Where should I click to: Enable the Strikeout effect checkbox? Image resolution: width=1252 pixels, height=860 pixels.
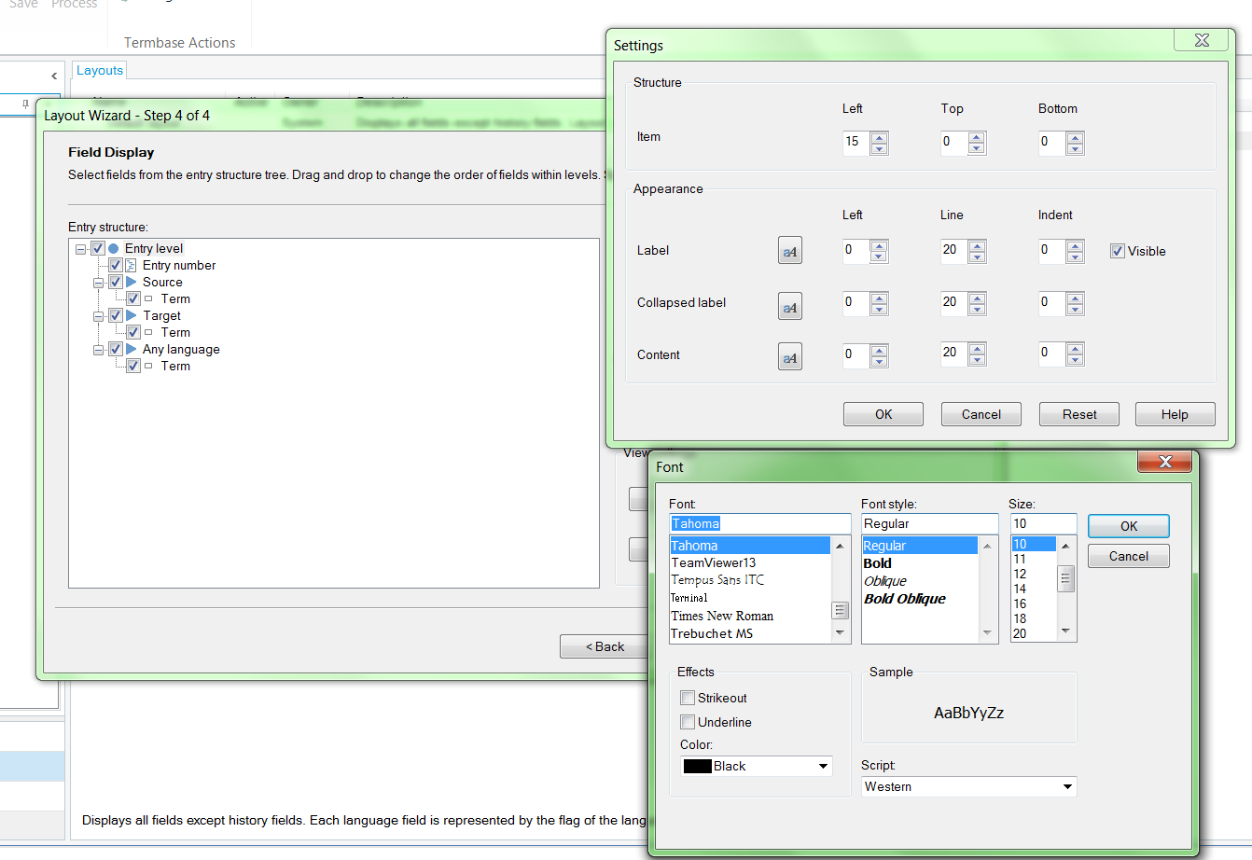point(688,698)
